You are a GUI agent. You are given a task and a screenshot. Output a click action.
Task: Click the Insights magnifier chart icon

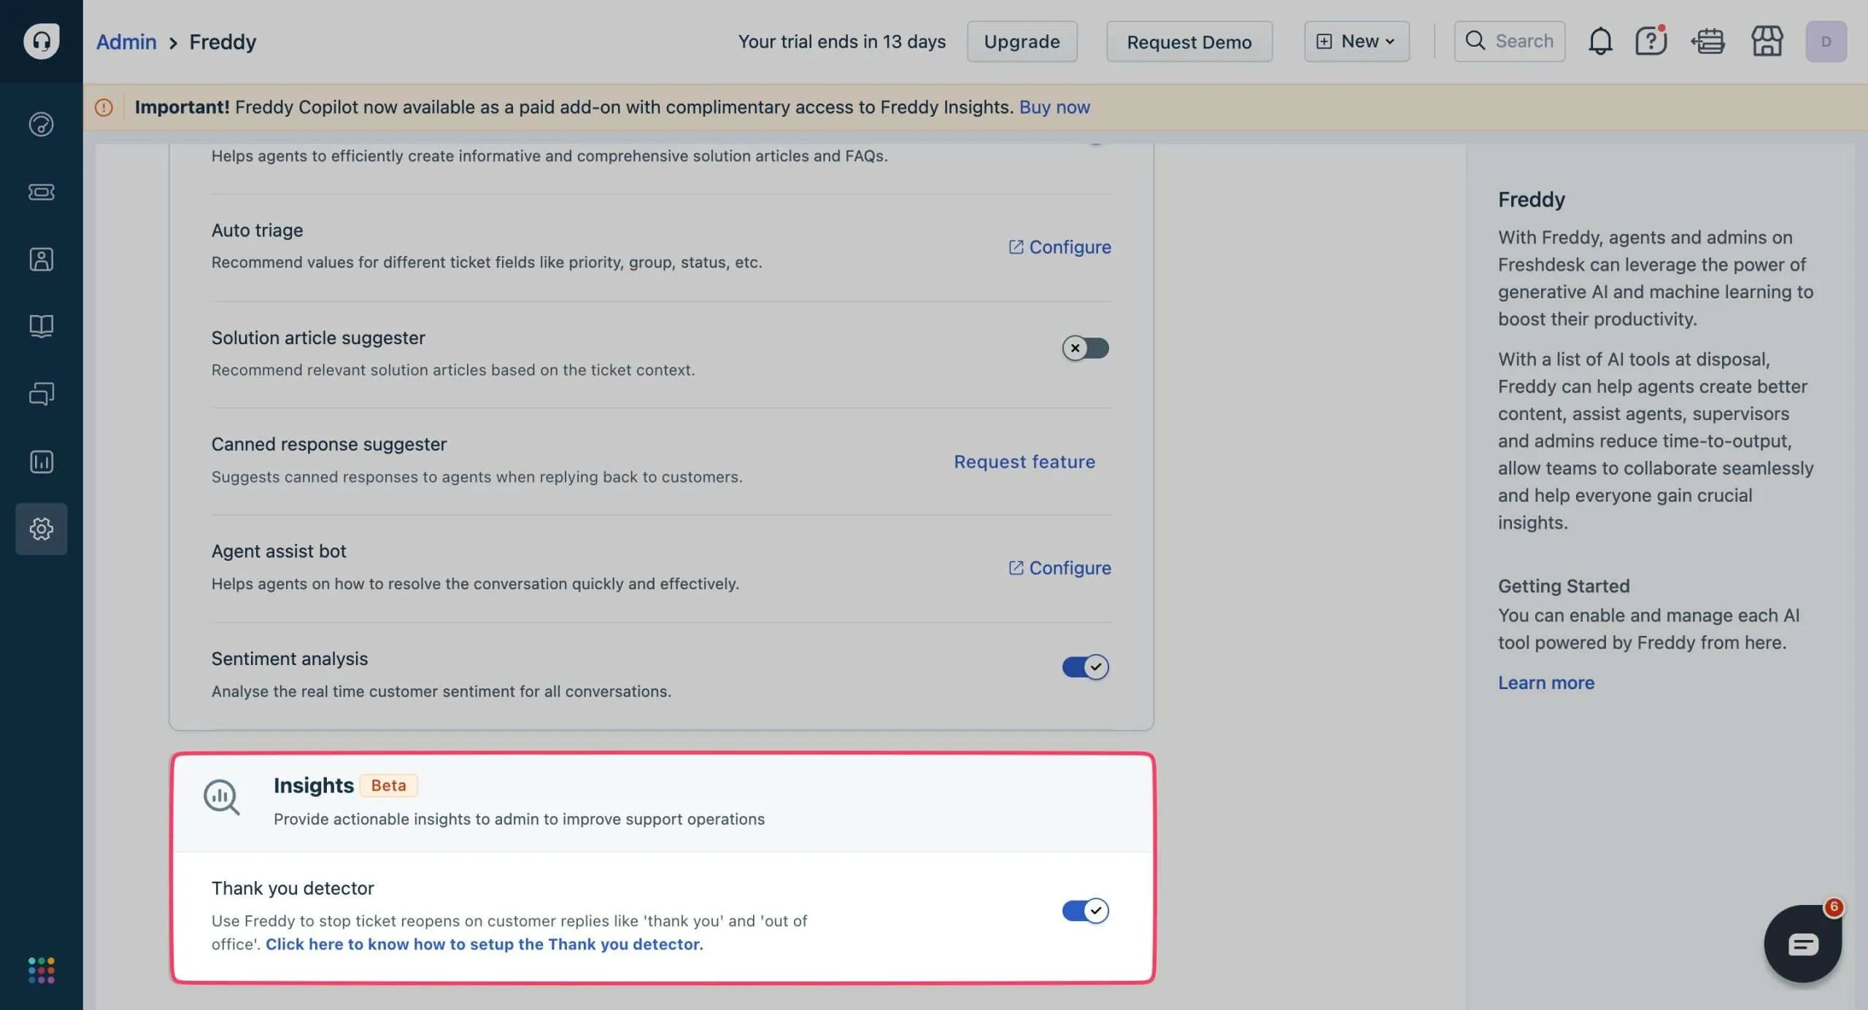(221, 797)
